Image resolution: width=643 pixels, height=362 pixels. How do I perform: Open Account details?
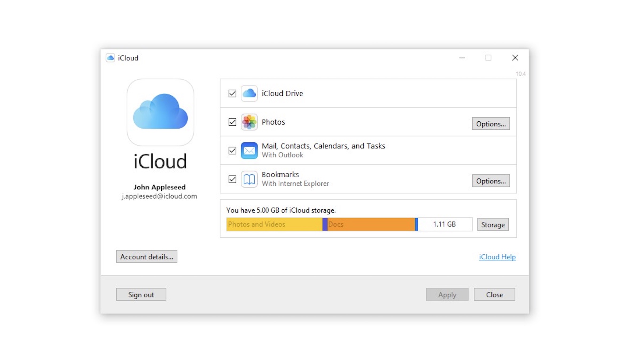coord(146,257)
